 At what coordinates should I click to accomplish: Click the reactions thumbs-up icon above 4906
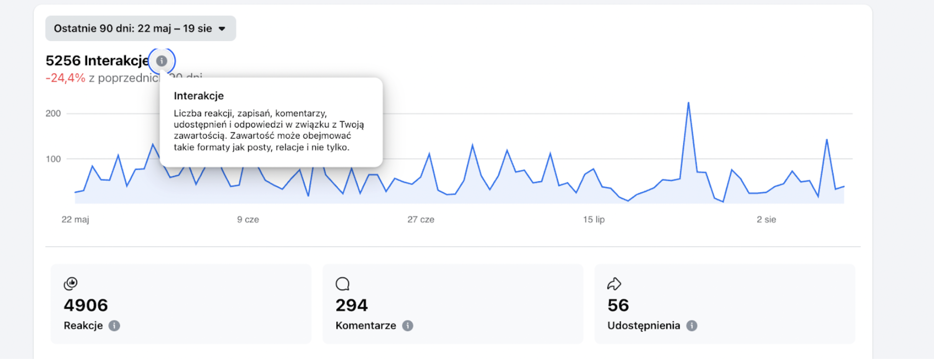coord(71,284)
